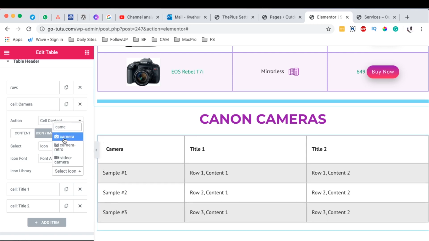Open the Apps bookmarks shortcut
This screenshot has height=241, width=429.
pos(14,40)
